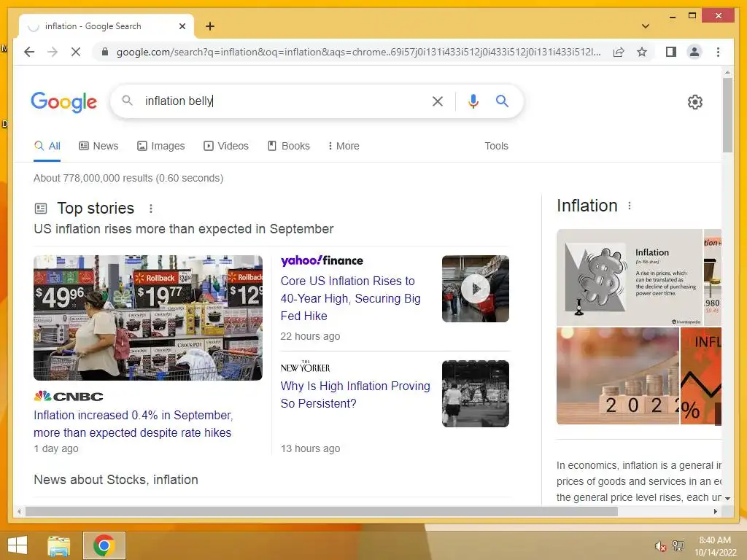Screen dimensions: 747x560
Task: Start voice search with the microphone icon
Action: 473,101
